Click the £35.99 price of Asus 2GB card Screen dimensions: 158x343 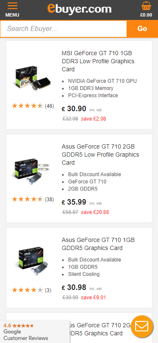pos(74,202)
